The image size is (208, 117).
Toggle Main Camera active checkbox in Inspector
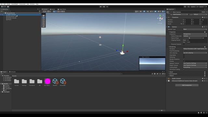click(171, 12)
